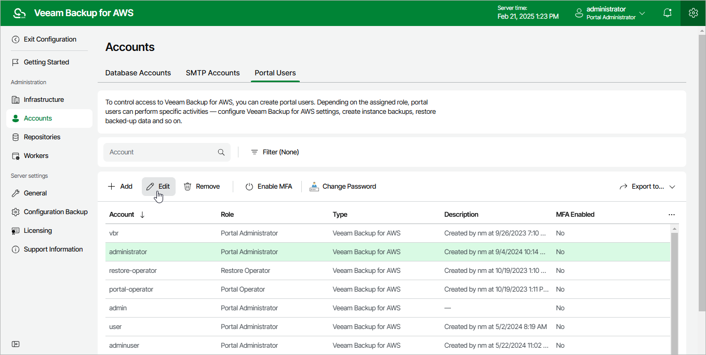The width and height of the screenshot is (706, 355).
Task: Click Enable MFA power icon button
Action: click(269, 187)
